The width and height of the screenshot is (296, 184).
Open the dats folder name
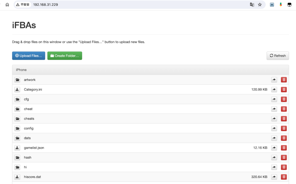pos(27,138)
